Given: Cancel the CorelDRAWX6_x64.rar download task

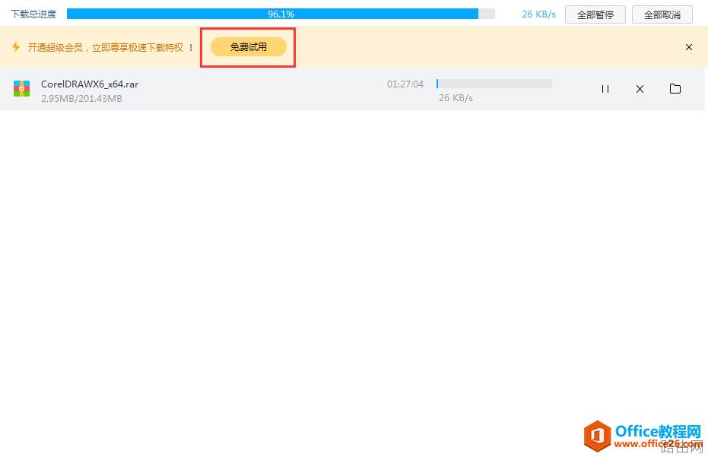Looking at the screenshot, I should coord(640,89).
